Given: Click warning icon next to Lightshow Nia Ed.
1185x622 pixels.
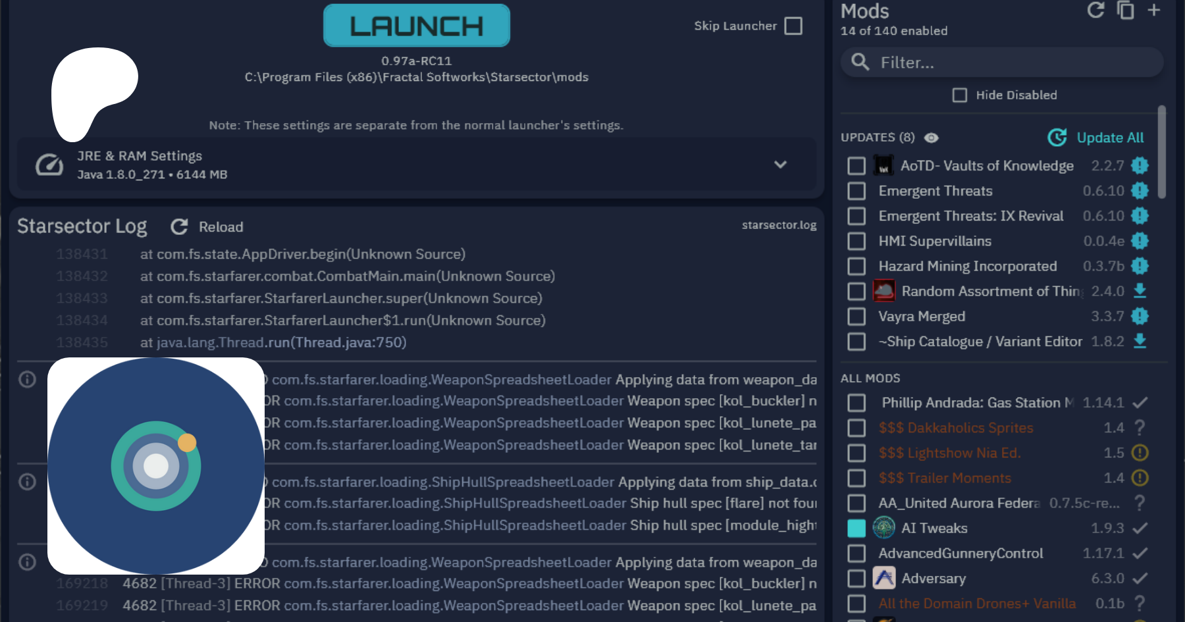Looking at the screenshot, I should tap(1140, 453).
